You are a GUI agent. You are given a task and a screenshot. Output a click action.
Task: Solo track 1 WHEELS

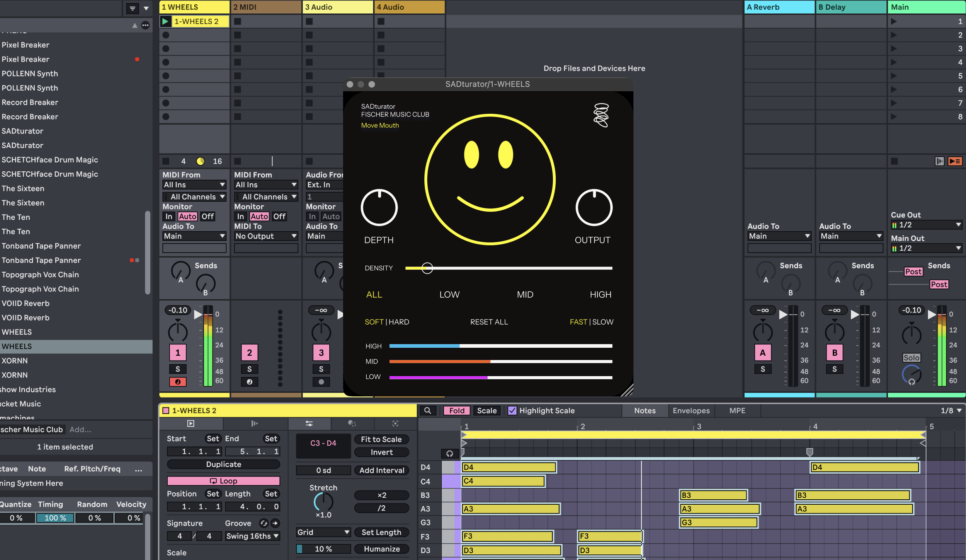point(178,369)
